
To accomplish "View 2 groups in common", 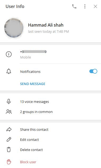I will [x=36, y=112].
